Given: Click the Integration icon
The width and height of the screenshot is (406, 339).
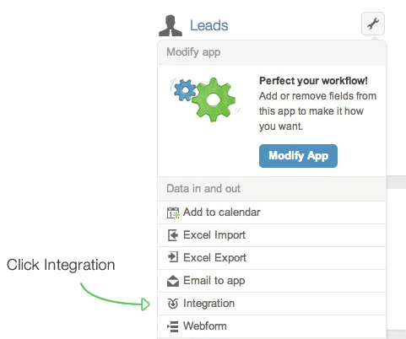Looking at the screenshot, I should tap(173, 304).
